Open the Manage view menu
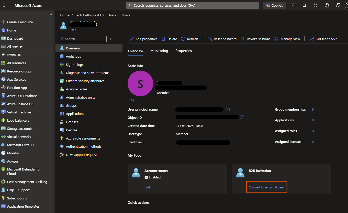The width and height of the screenshot is (348, 213). (287, 39)
